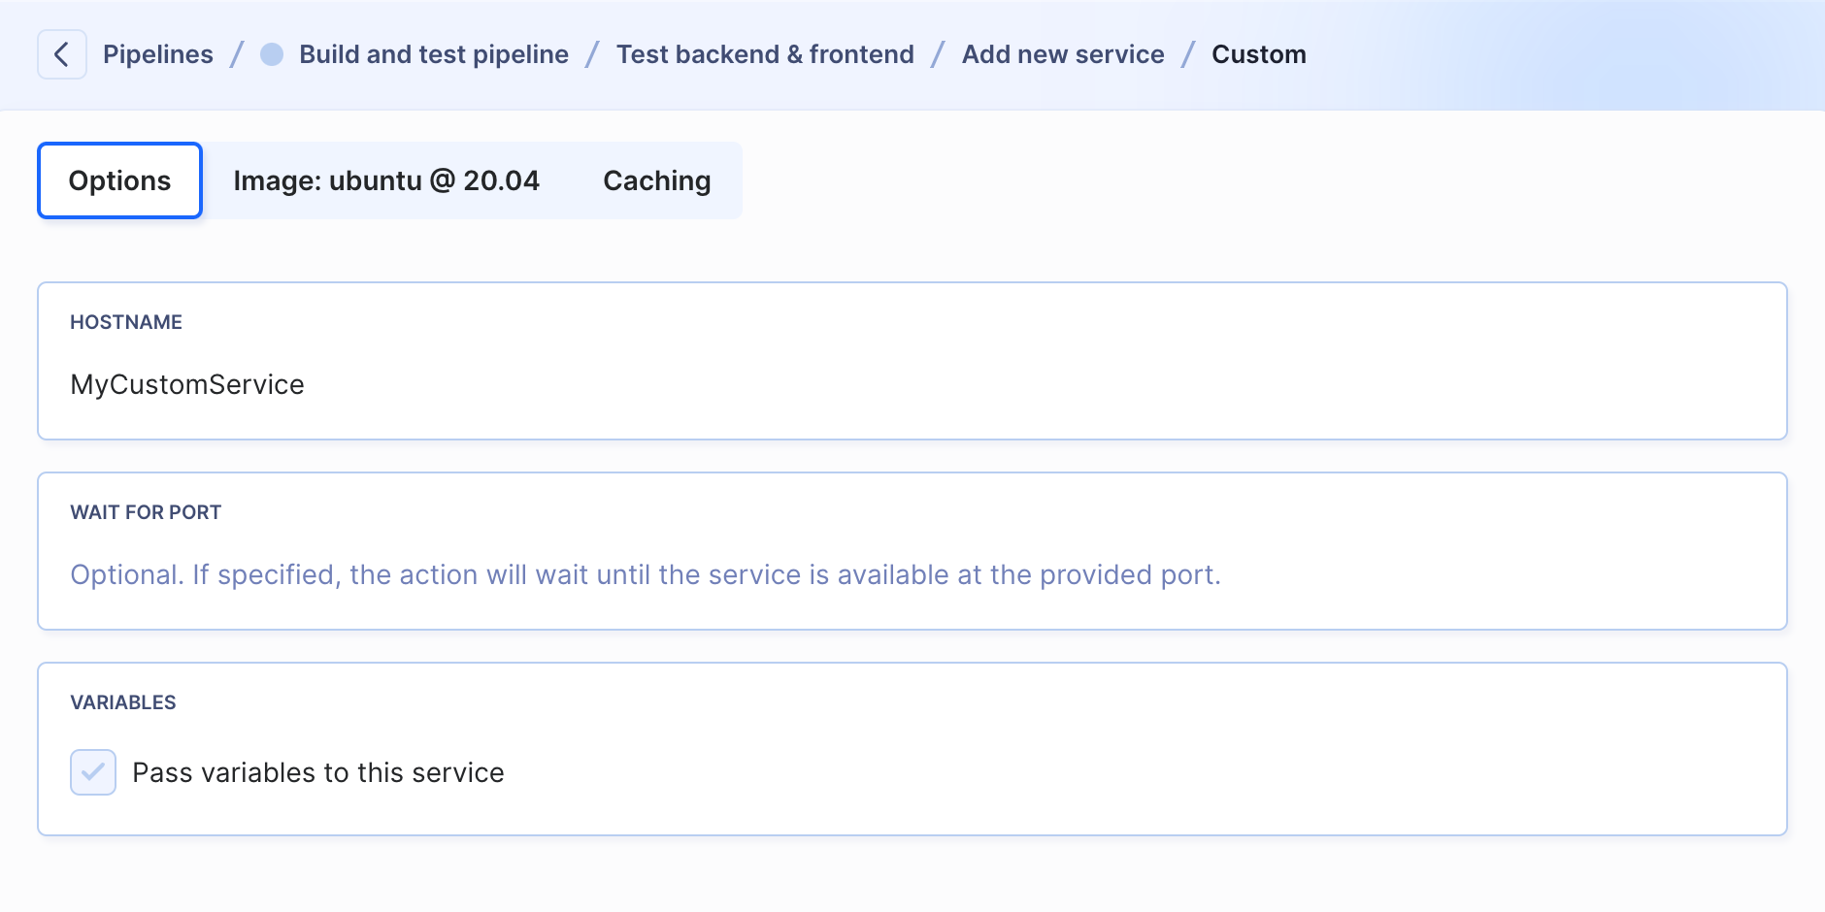Navigate to Add new service breadcrumb
The width and height of the screenshot is (1825, 912).
[1063, 54]
